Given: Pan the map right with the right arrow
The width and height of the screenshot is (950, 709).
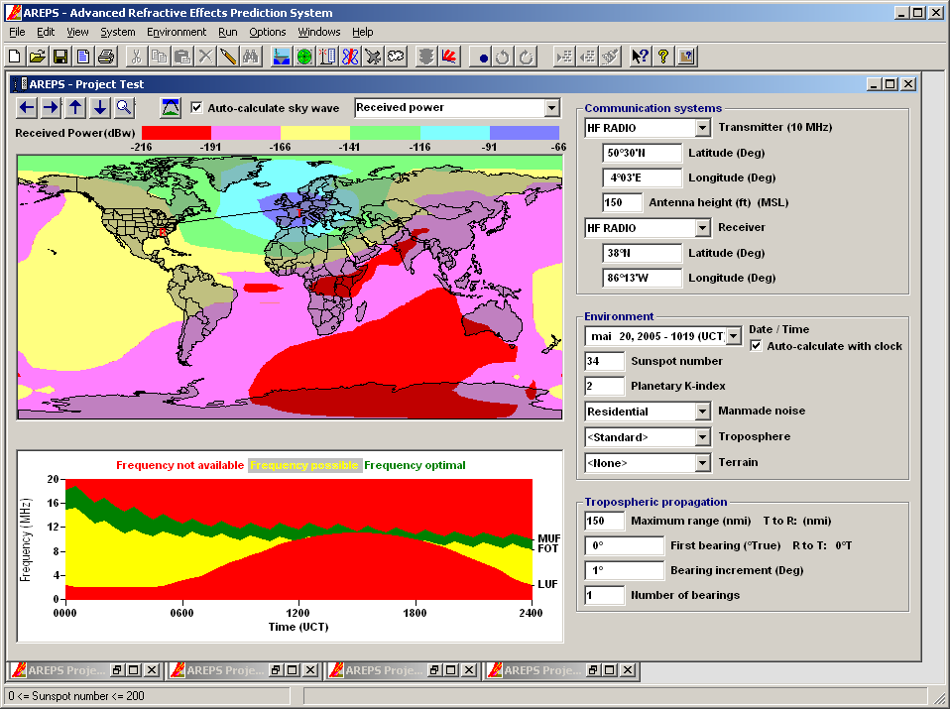Looking at the screenshot, I should pos(51,108).
